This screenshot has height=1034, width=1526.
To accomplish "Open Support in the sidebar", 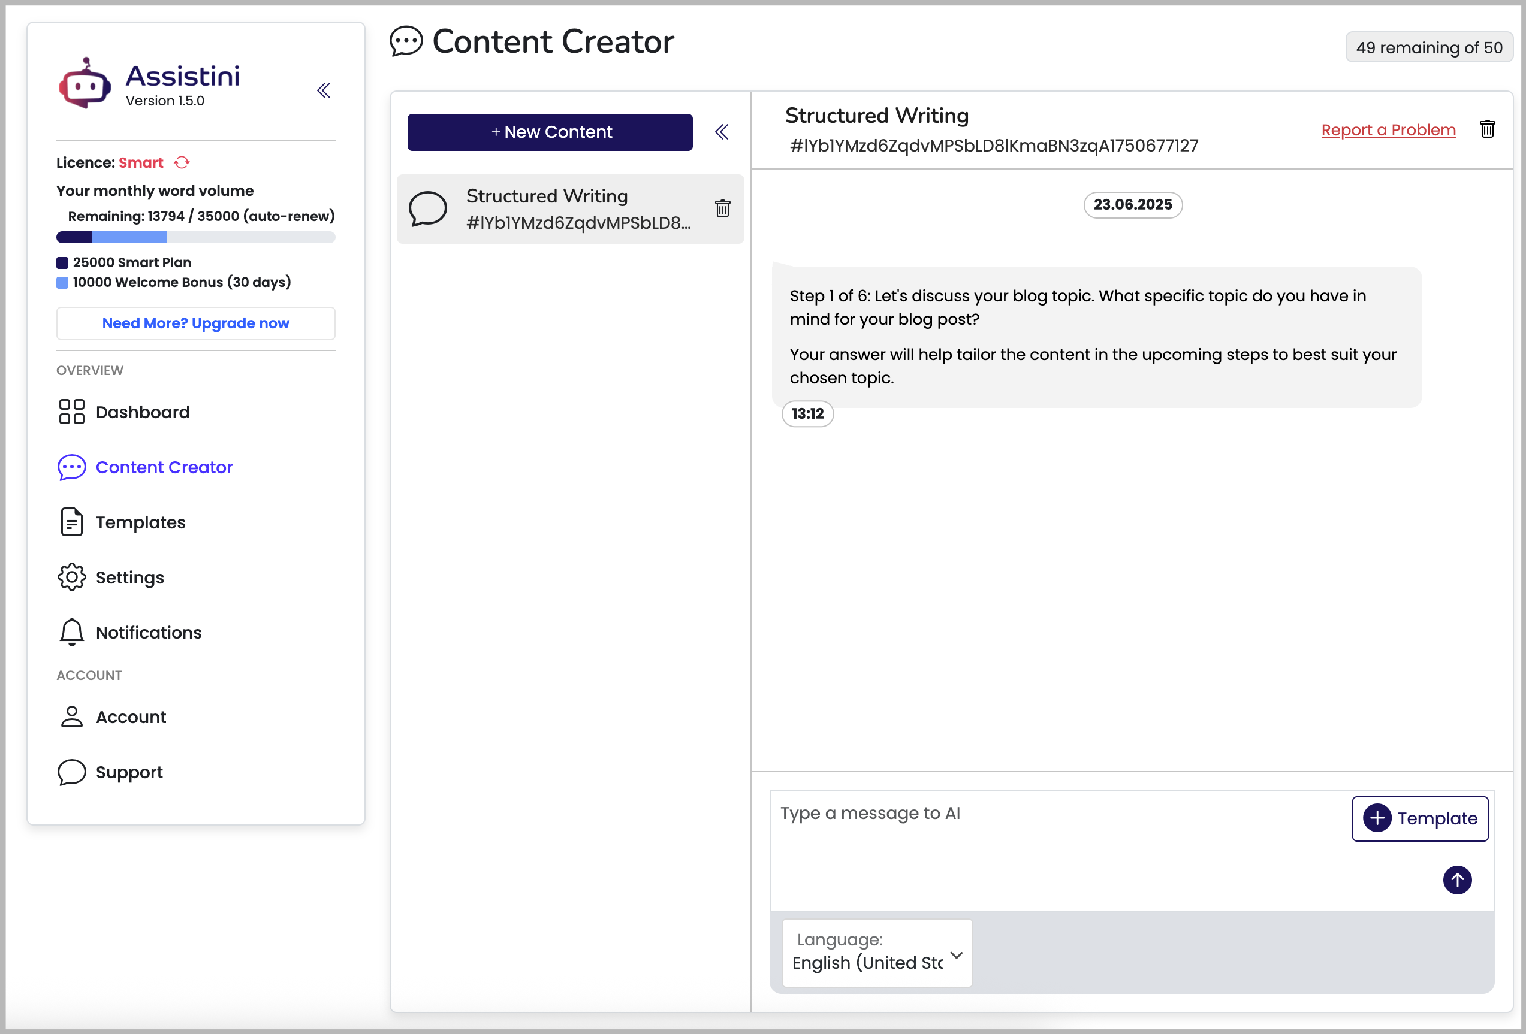I will (x=110, y=772).
